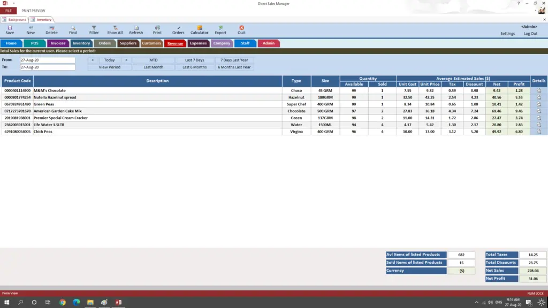This screenshot has height=308, width=548.
Task: Open the FILE menu
Action: [8, 10]
